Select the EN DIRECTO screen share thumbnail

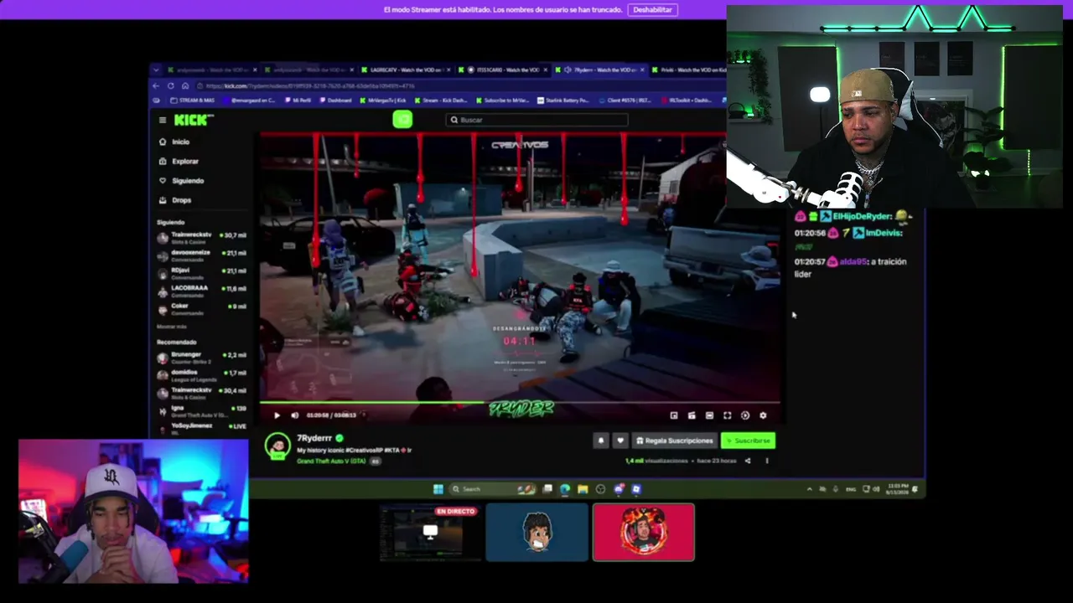(x=429, y=533)
